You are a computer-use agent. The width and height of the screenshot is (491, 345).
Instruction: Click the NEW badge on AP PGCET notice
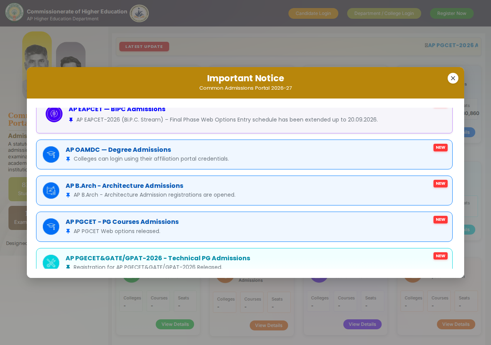(440, 220)
